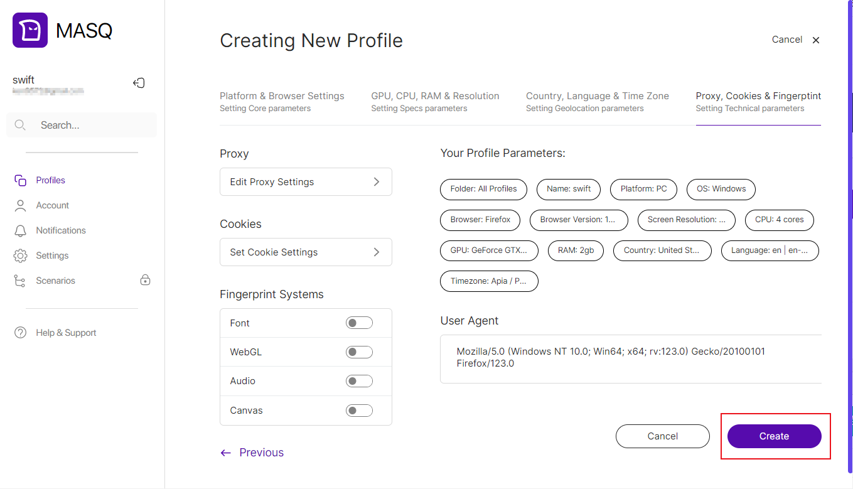The height and width of the screenshot is (489, 853).
Task: Click the search magnifier icon
Action: pos(20,125)
